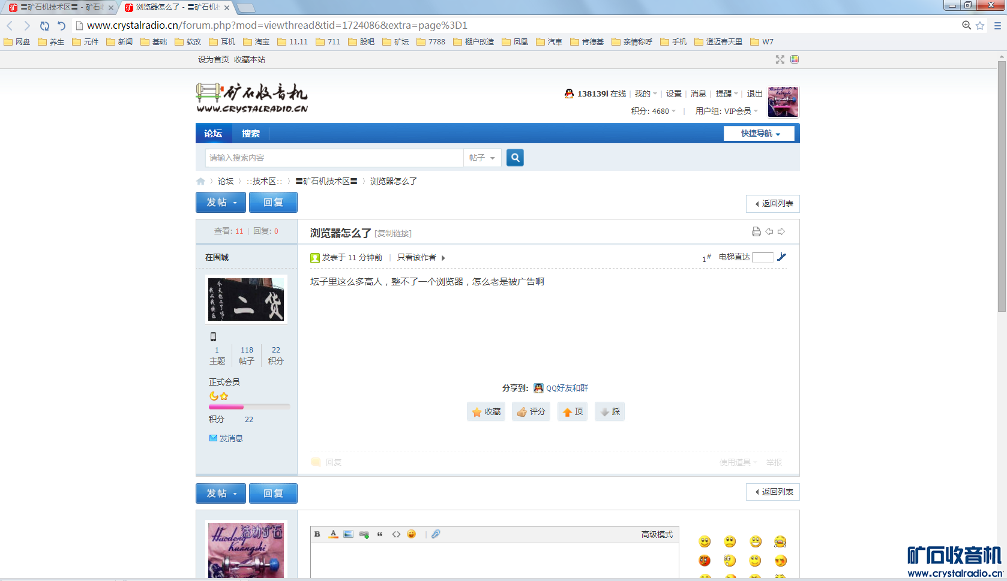Click the insert image icon in editor
1007x581 pixels.
tap(349, 534)
